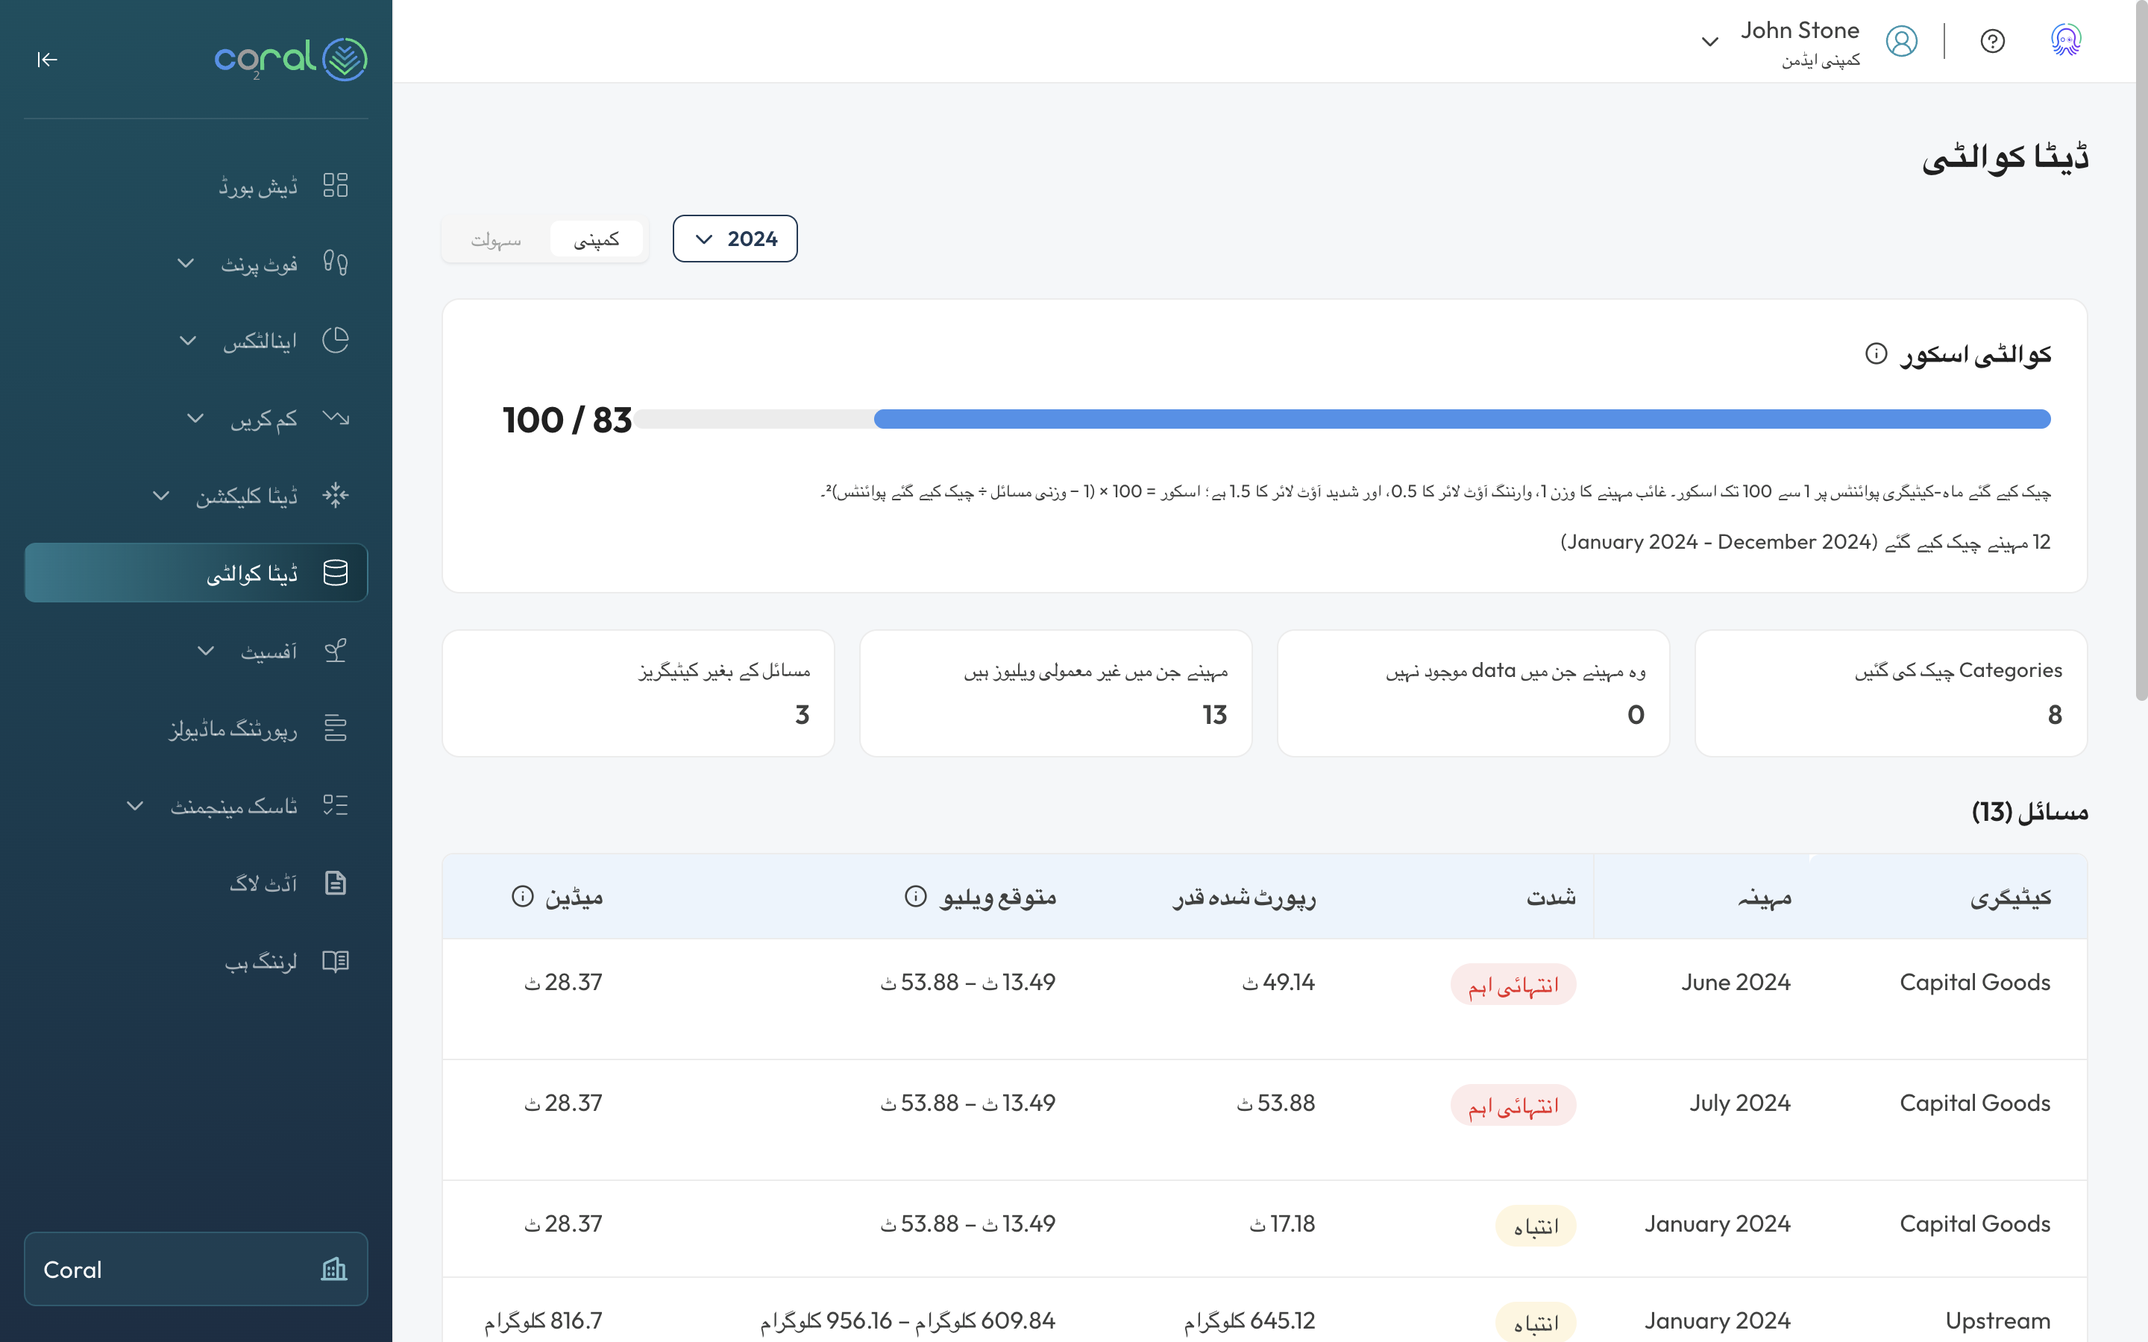The width and height of the screenshot is (2148, 1342).
Task: Click the audit log document icon
Action: tap(336, 883)
